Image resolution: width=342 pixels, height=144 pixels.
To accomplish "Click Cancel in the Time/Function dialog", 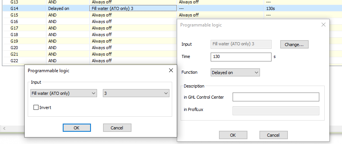I will pos(273,135).
